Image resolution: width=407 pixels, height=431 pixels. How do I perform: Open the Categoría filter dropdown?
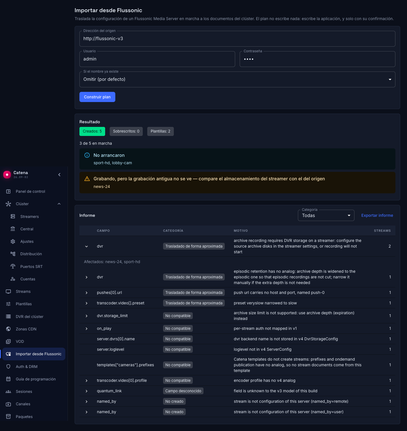pyautogui.click(x=326, y=215)
